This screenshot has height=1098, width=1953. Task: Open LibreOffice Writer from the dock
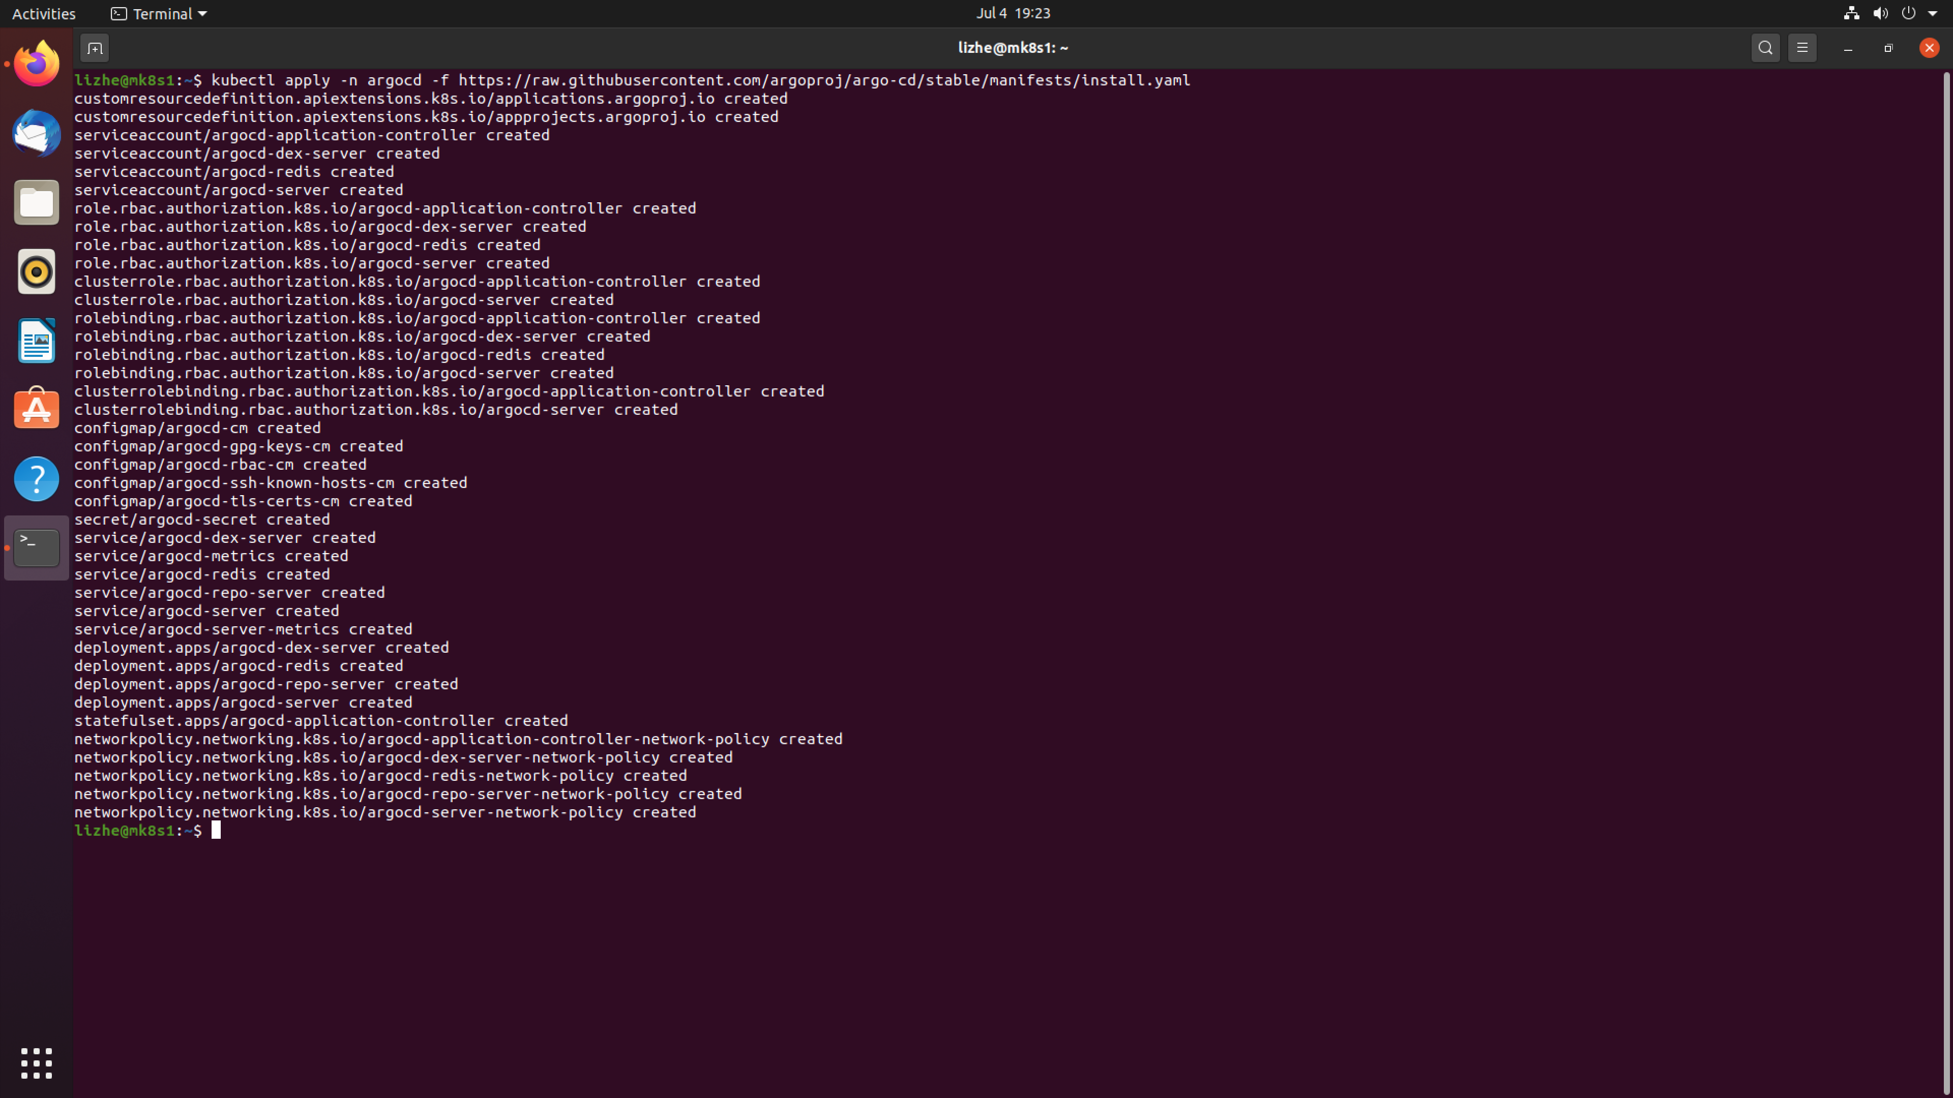click(x=37, y=340)
